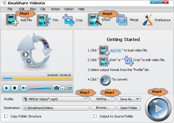
Task: Click the Trim icon in Getting Started
Action: click(x=104, y=61)
